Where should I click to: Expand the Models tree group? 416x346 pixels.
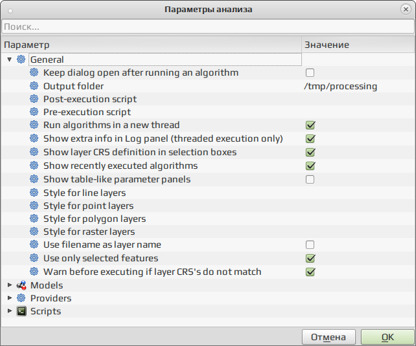(x=10, y=285)
